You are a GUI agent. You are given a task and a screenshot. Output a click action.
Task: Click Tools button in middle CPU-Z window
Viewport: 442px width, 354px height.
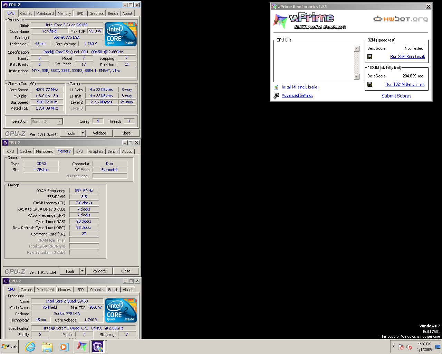tap(70, 271)
